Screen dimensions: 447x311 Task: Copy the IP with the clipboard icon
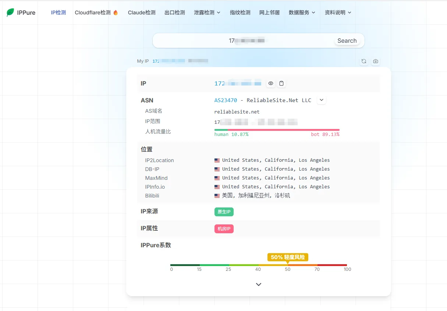[281, 84]
